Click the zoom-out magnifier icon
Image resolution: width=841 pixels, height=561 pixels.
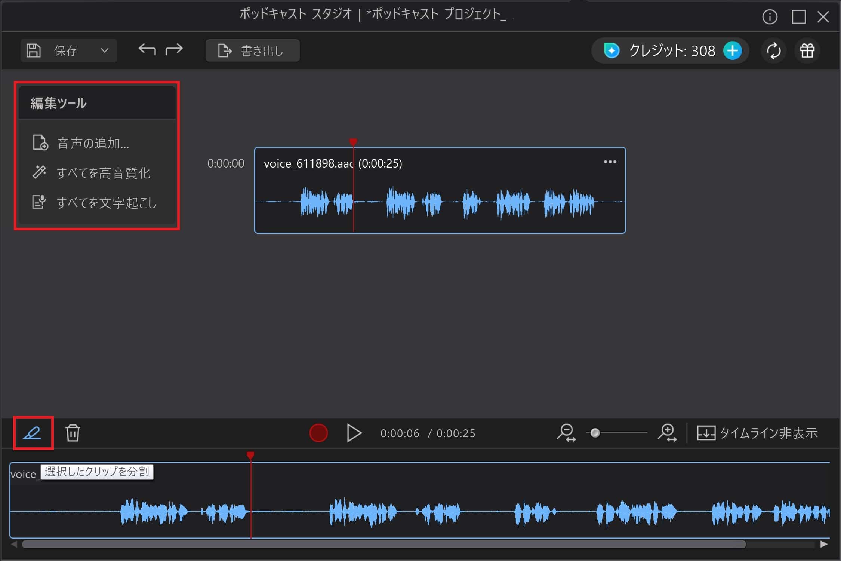point(567,433)
